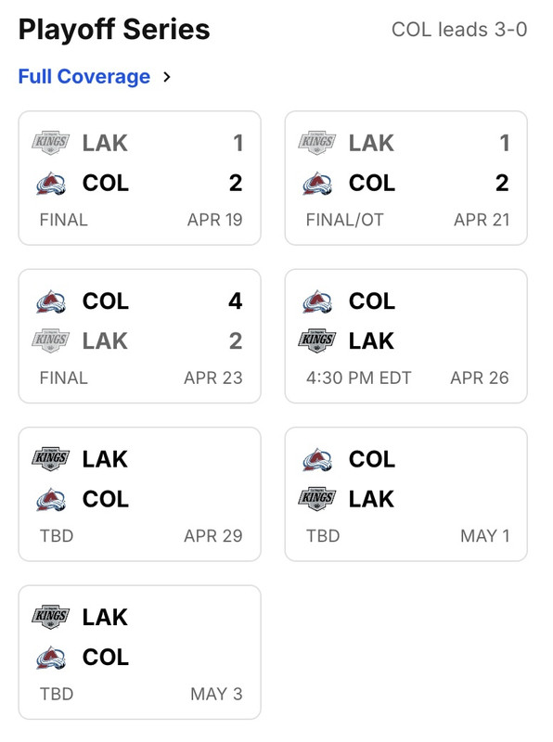Click the COL leads 3-0 series status
Screen dimensions: 553x742
(460, 29)
